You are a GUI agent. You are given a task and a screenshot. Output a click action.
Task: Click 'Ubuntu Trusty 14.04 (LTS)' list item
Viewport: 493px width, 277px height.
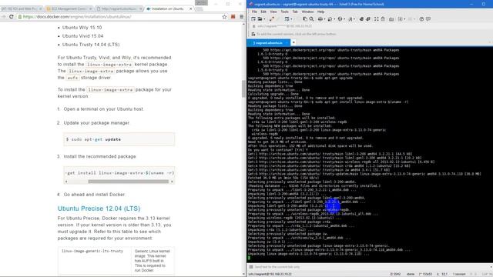(x=91, y=45)
